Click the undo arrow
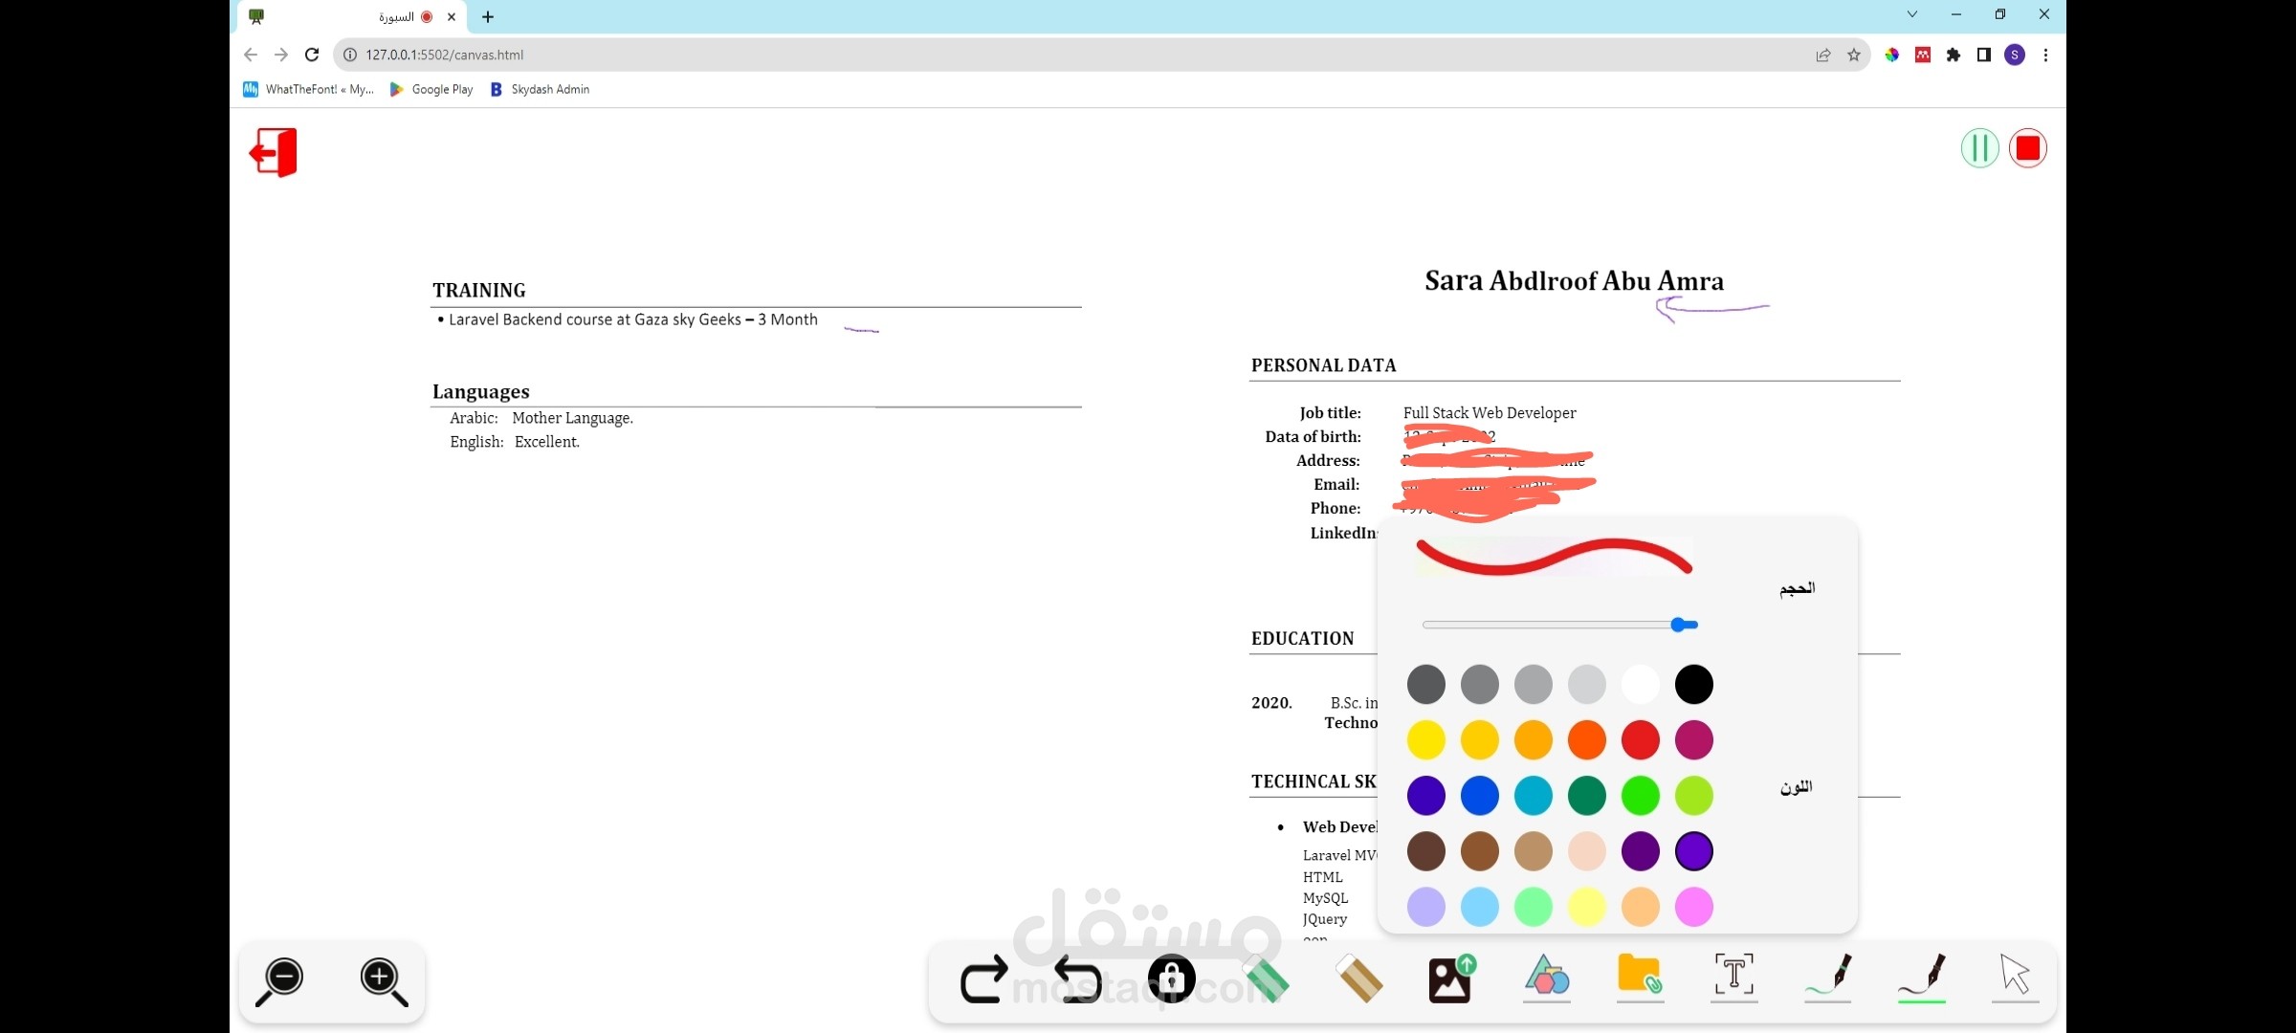 (1078, 980)
